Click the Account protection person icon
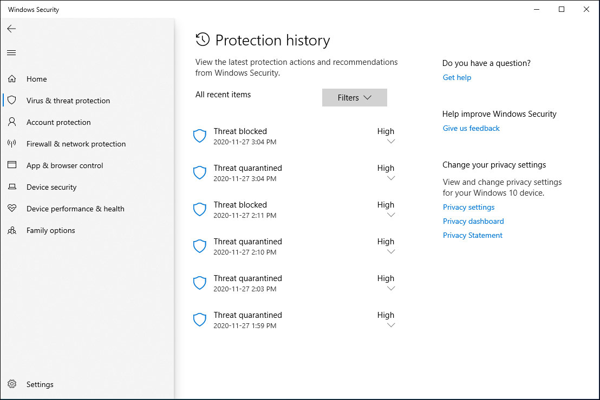 click(12, 122)
